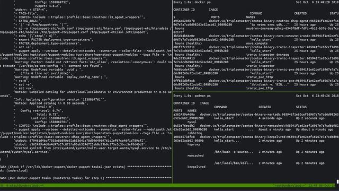Click the ironic_pxe_tftp container name
The width and height of the screenshot is (339, 191).
click(260, 89)
